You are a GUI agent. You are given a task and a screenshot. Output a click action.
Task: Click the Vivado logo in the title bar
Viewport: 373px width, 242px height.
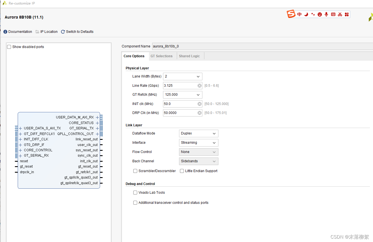[x=5, y=3]
